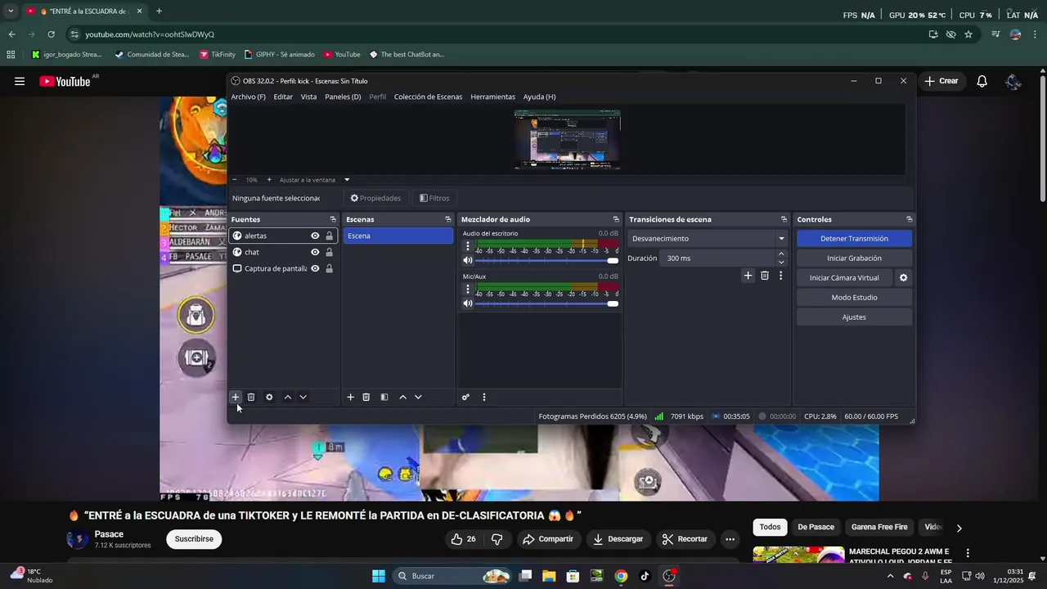Delete selected source with Fuentes trash icon

pos(251,397)
